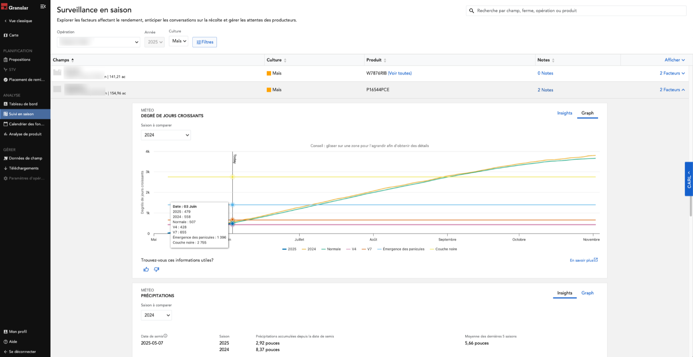
Task: Toggle Normale series in chart legend
Action: click(x=331, y=249)
